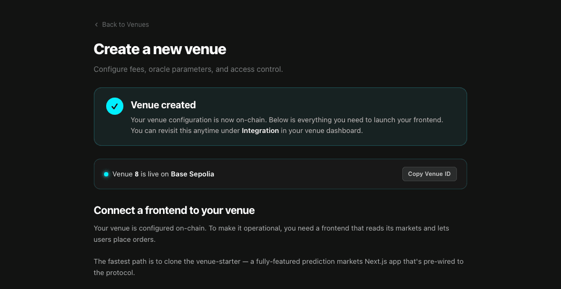The height and width of the screenshot is (289, 561).
Task: Click the 'Create a new venue' heading
Action: point(160,49)
